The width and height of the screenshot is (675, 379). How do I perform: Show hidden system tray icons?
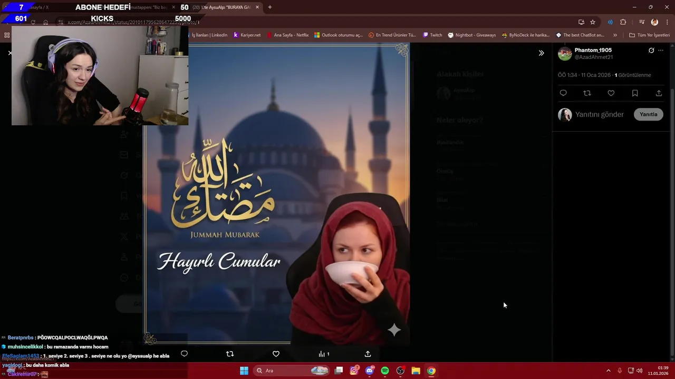[x=608, y=371]
